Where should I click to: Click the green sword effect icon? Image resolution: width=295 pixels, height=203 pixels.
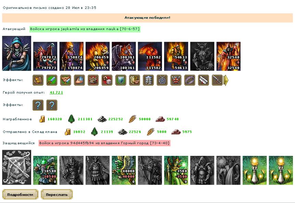(x=52, y=80)
